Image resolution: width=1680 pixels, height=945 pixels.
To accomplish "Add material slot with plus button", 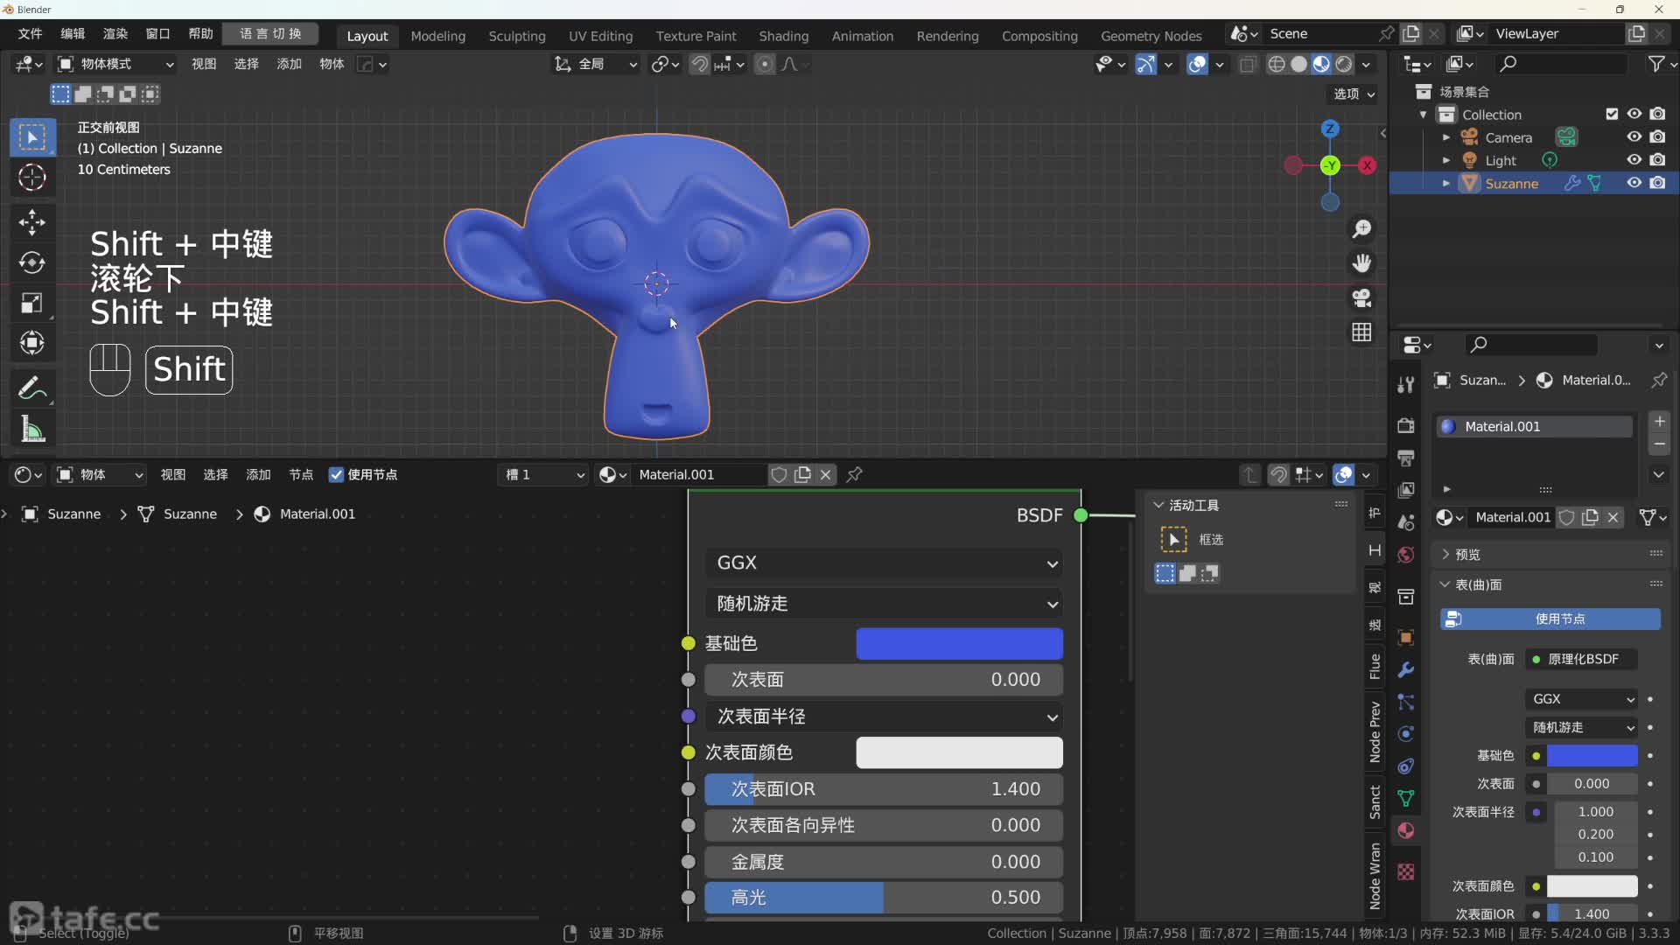I will coord(1659,422).
